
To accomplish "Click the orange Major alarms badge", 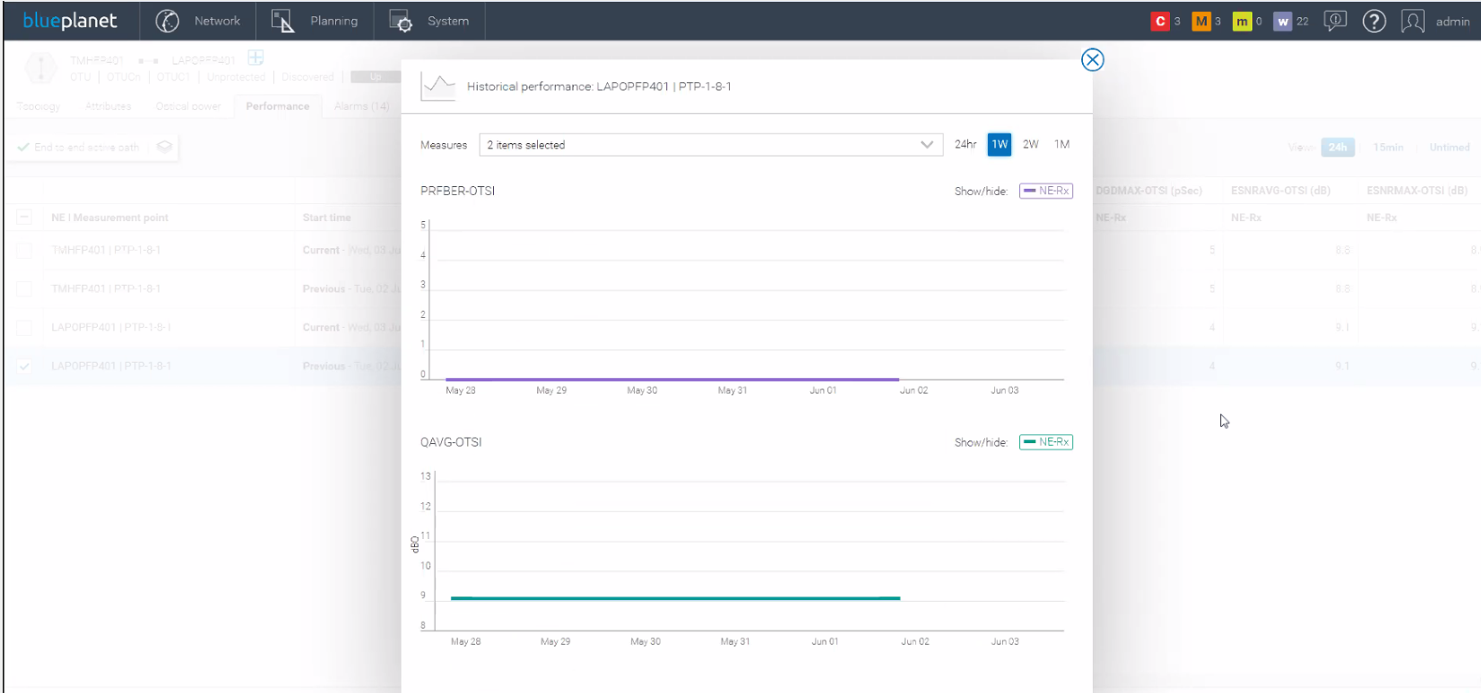I will [1201, 21].
